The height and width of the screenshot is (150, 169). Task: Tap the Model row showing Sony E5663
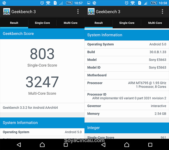point(127,60)
